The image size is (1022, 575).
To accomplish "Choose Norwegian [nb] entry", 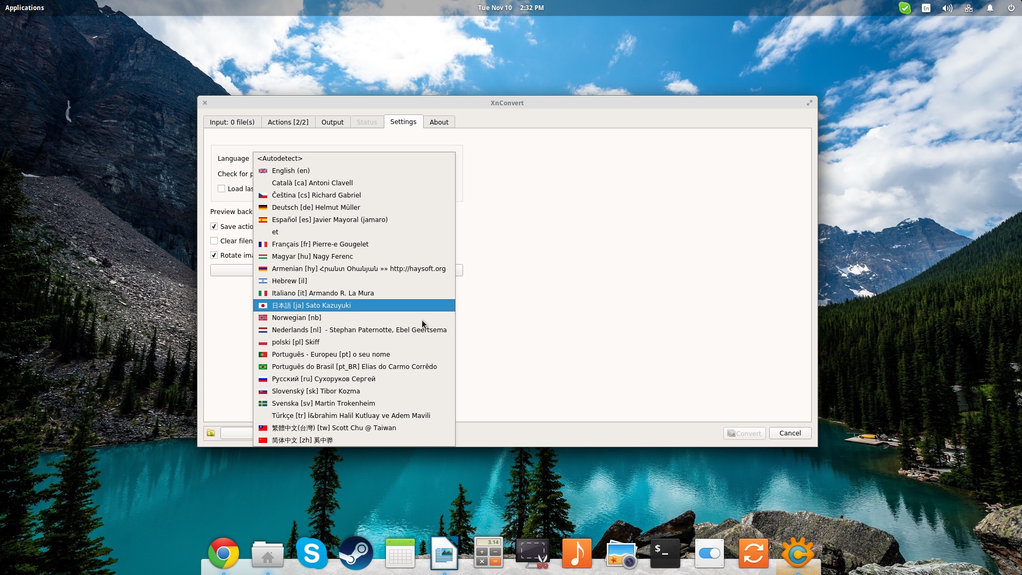I will [354, 318].
